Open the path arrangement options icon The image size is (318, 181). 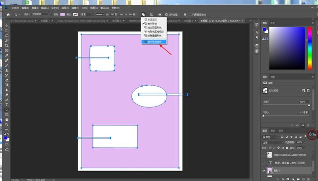160,14
